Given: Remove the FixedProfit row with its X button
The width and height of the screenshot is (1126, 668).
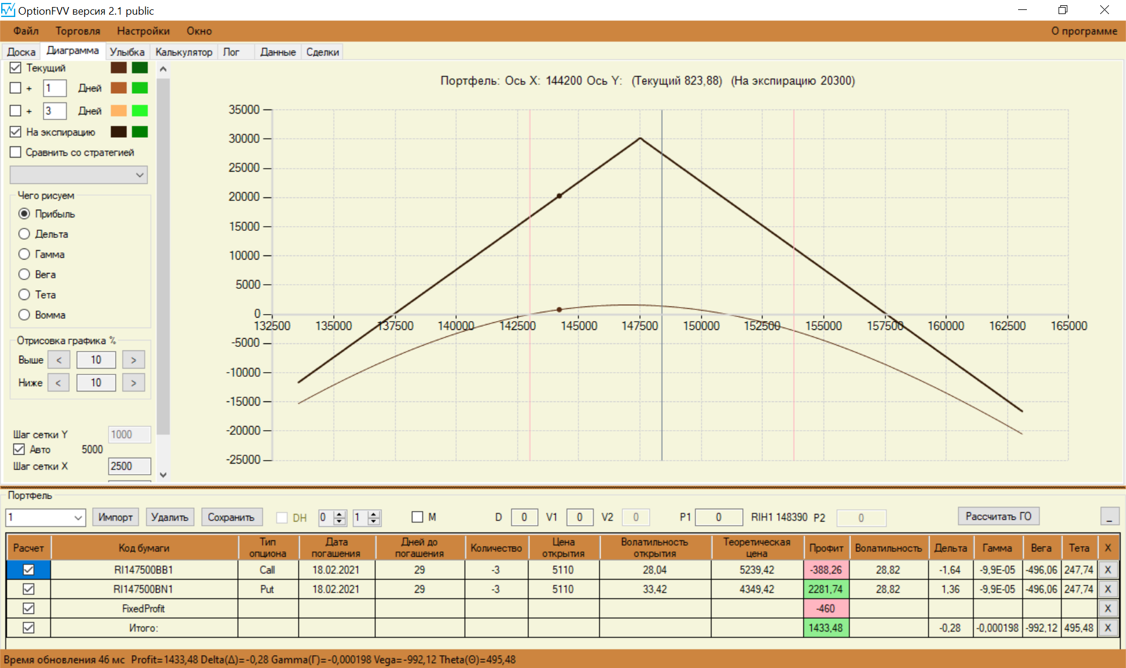Looking at the screenshot, I should click(x=1107, y=608).
